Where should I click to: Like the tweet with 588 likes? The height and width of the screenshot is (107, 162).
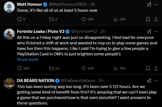88,68
